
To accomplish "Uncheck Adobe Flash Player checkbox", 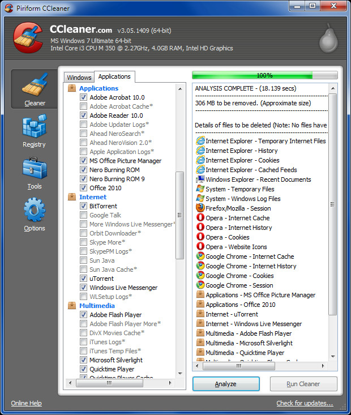I will click(x=83, y=314).
